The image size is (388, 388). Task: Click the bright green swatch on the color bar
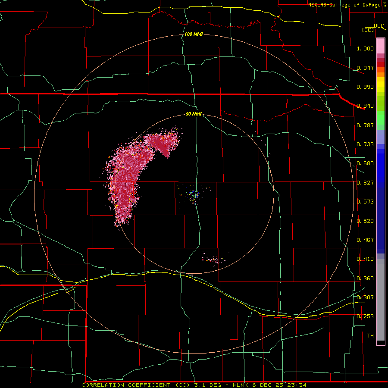[381, 118]
